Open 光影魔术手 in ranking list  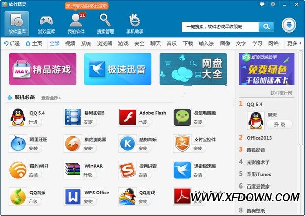coord(258,162)
